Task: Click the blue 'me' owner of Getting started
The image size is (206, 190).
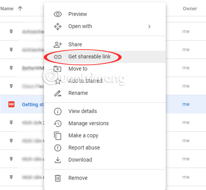Action: point(186,104)
